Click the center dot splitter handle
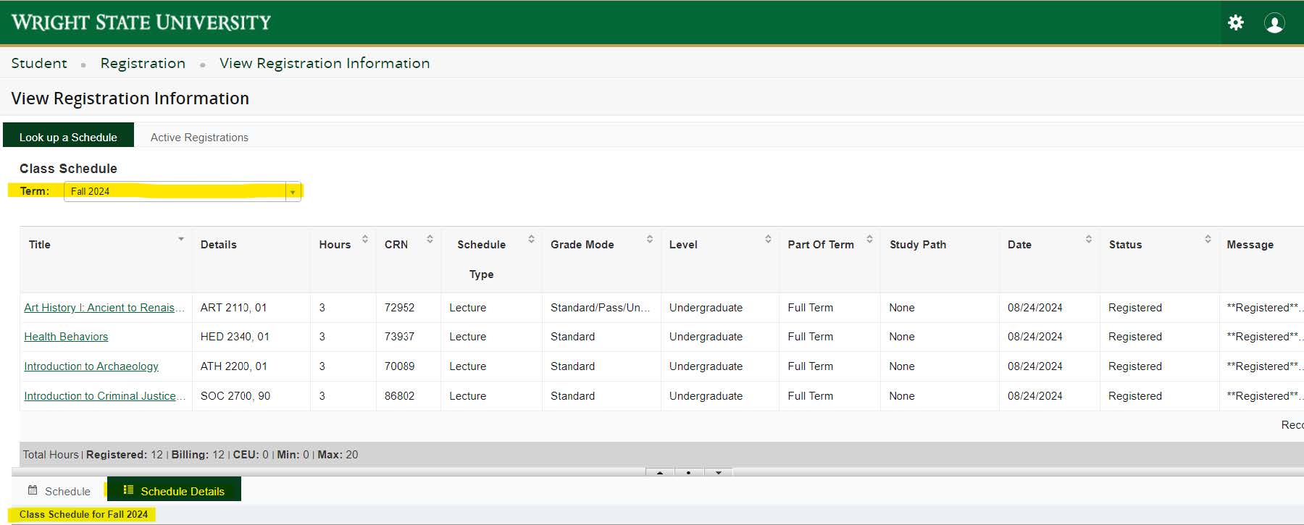Screen dimensions: 1304x525 pos(688,472)
